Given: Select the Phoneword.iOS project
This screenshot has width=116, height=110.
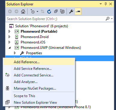Looking at the screenshot, I should point(33,42).
